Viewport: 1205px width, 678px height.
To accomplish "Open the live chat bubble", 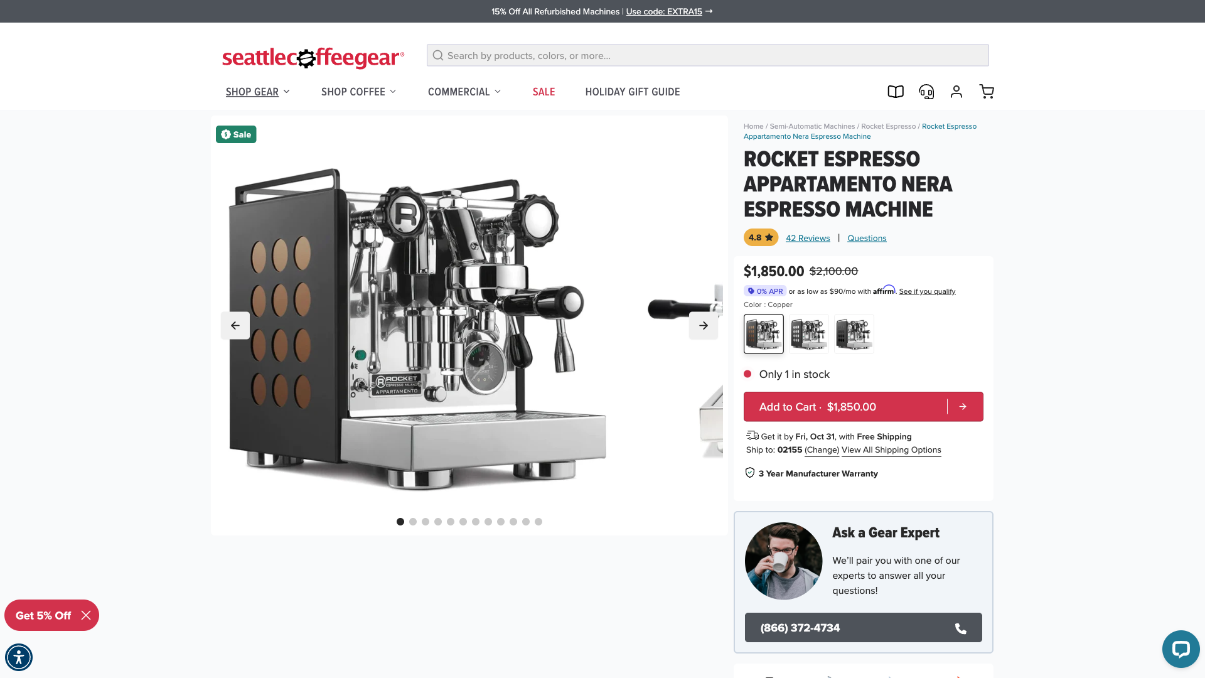I will 1181,648.
